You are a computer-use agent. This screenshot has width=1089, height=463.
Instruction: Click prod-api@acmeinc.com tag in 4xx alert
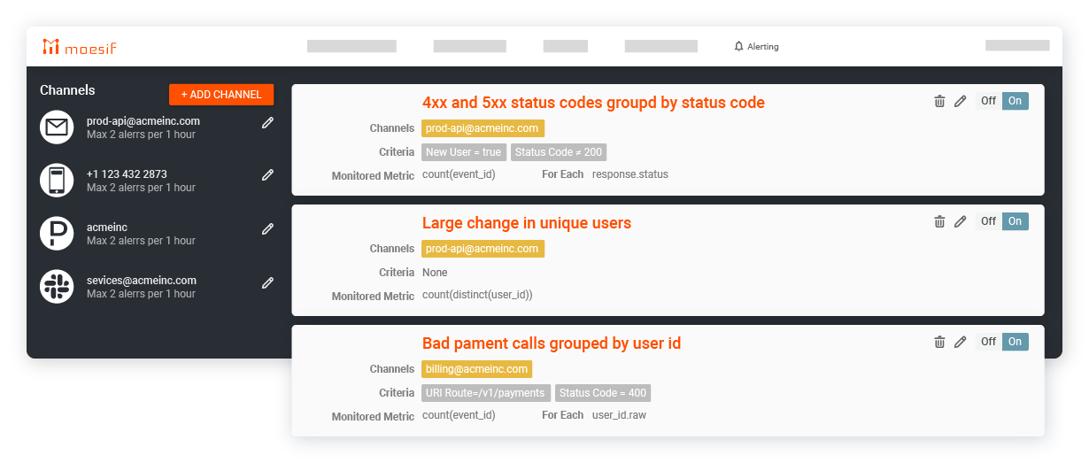tap(483, 128)
